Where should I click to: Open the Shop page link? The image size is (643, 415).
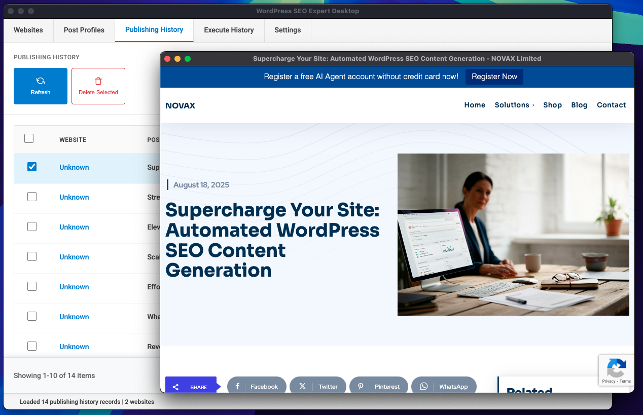pos(552,105)
